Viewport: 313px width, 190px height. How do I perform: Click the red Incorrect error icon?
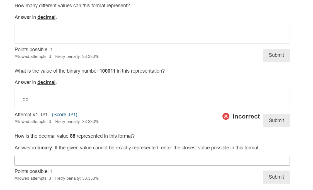[x=226, y=116]
